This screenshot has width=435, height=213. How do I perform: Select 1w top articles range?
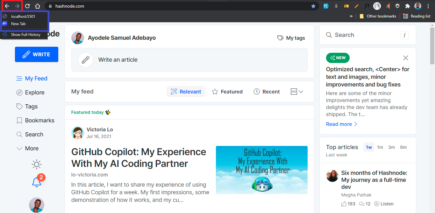pos(369,147)
